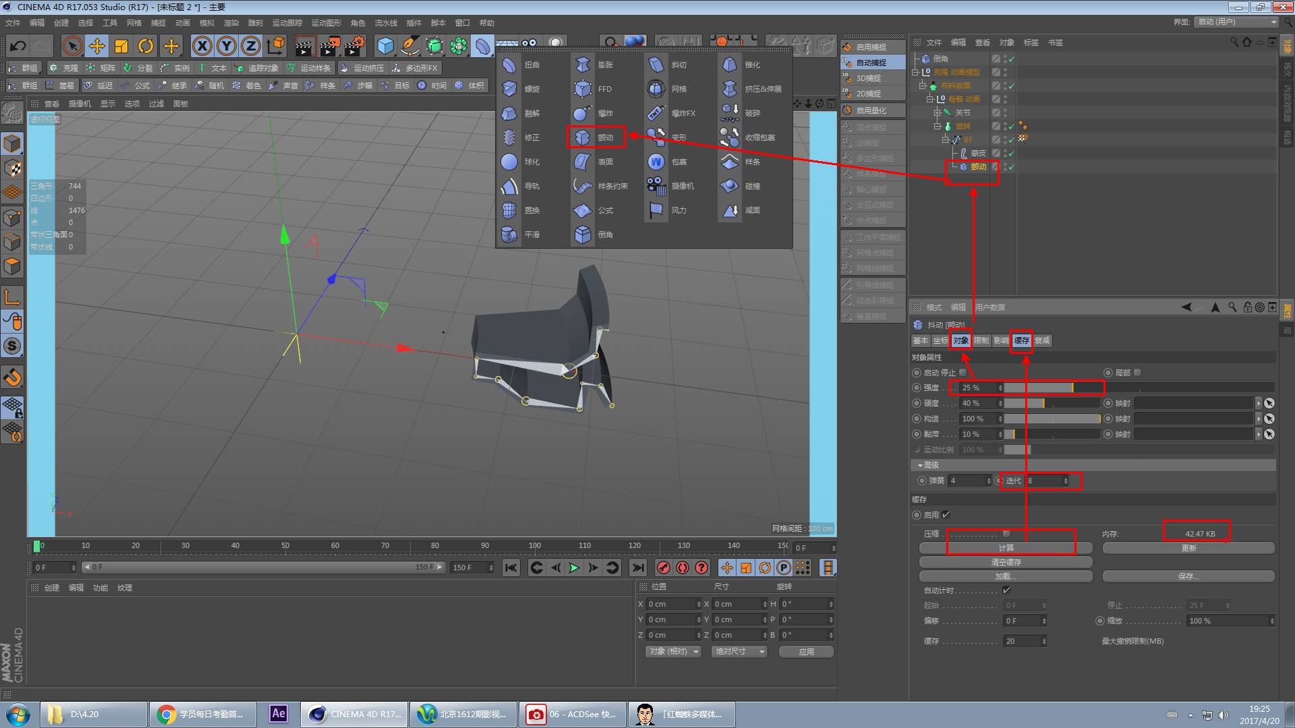Click the 风力 (Wind) deformer icon

[656, 210]
